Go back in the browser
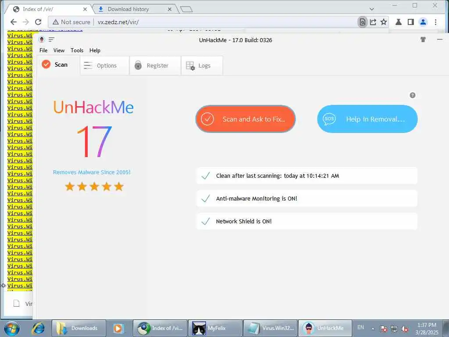The height and width of the screenshot is (337, 449). click(x=14, y=22)
